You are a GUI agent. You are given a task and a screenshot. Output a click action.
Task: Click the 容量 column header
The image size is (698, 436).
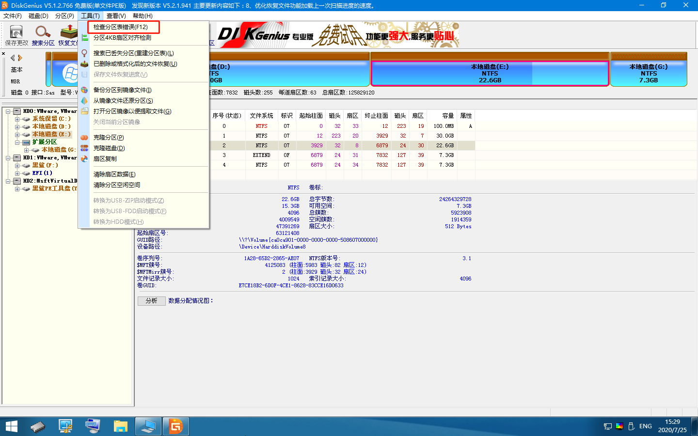[448, 116]
